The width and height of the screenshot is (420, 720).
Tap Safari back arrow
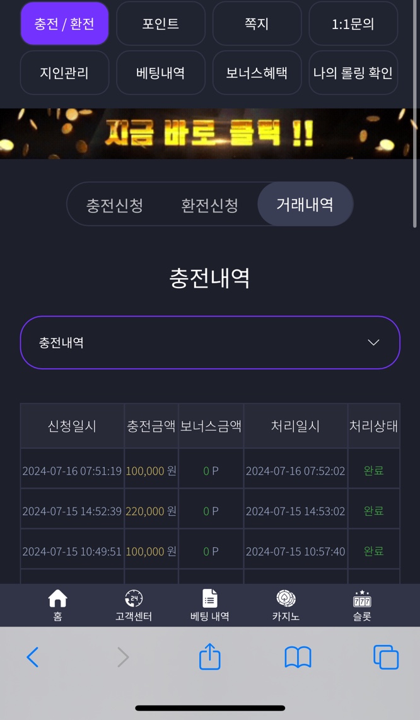[33, 657]
